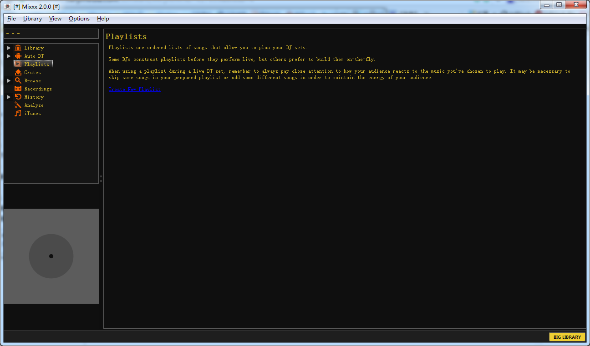Click the library search input field
The image size is (590, 346).
click(51, 34)
